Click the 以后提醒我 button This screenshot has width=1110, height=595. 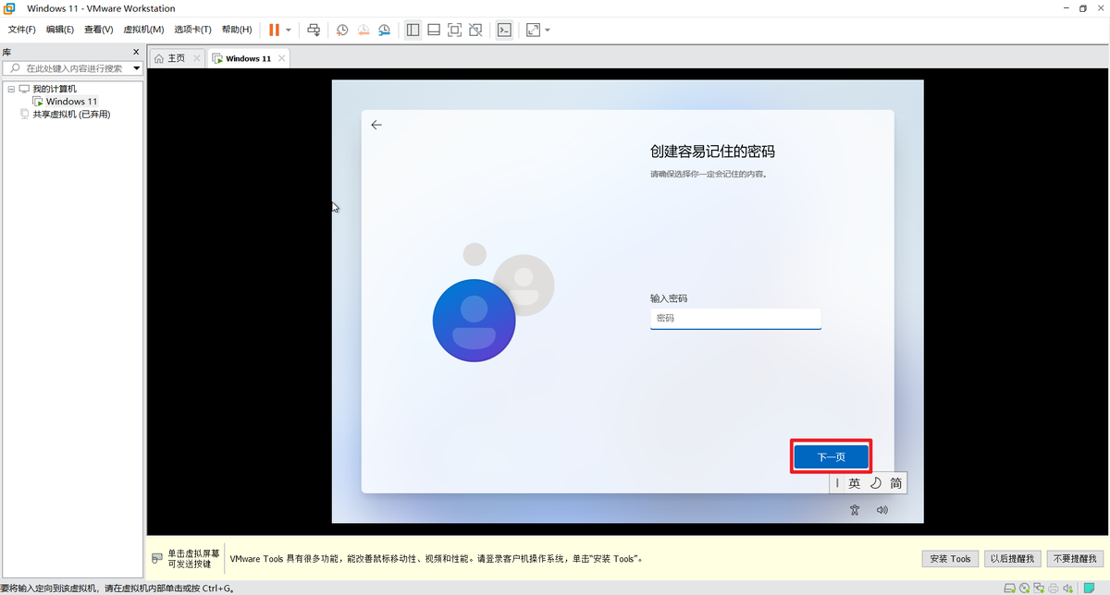pyautogui.click(x=1013, y=559)
